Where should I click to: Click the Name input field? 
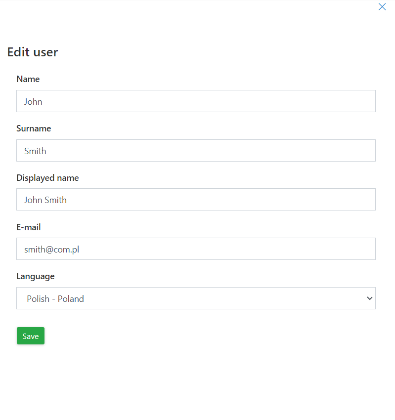pos(196,101)
